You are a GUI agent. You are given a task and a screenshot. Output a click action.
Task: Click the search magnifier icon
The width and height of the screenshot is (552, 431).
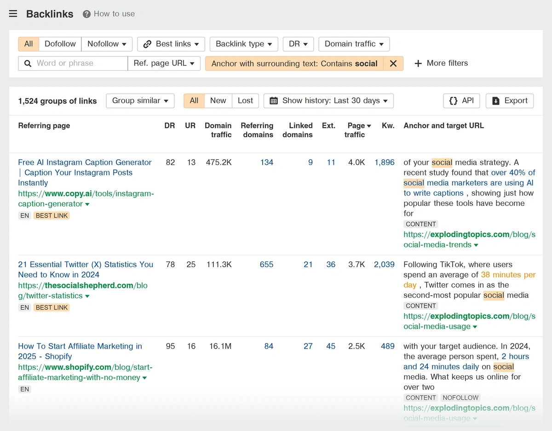click(28, 64)
